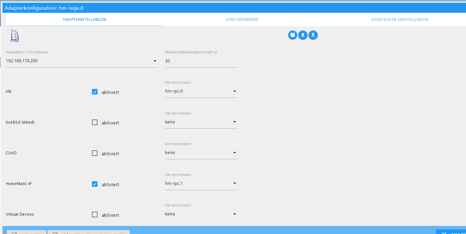Click the 'Wiederverbindungsintervall (s)' field label
Viewport: 466px width, 234px height.
pyautogui.click(x=191, y=52)
